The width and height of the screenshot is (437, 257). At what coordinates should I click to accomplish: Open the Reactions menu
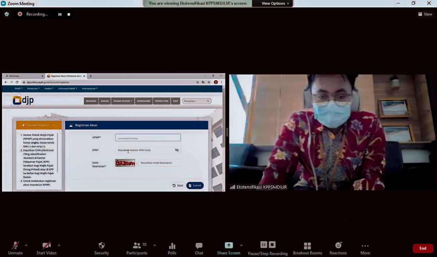coord(338,245)
